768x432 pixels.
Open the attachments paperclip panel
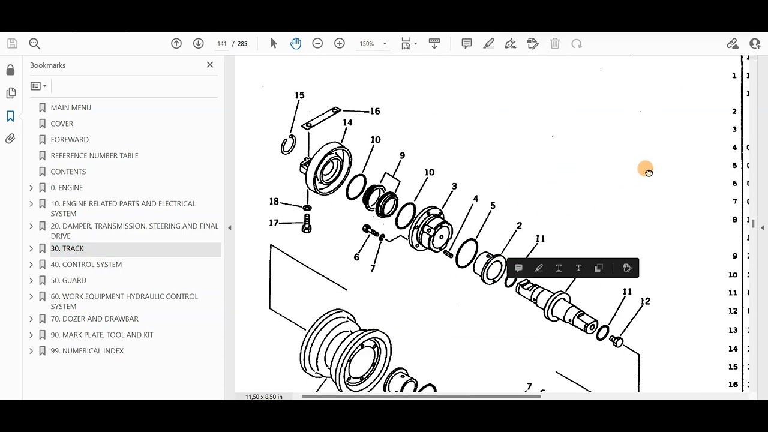tap(10, 139)
